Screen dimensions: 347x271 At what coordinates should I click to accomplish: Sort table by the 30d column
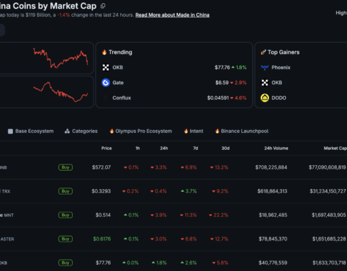pyautogui.click(x=225, y=148)
